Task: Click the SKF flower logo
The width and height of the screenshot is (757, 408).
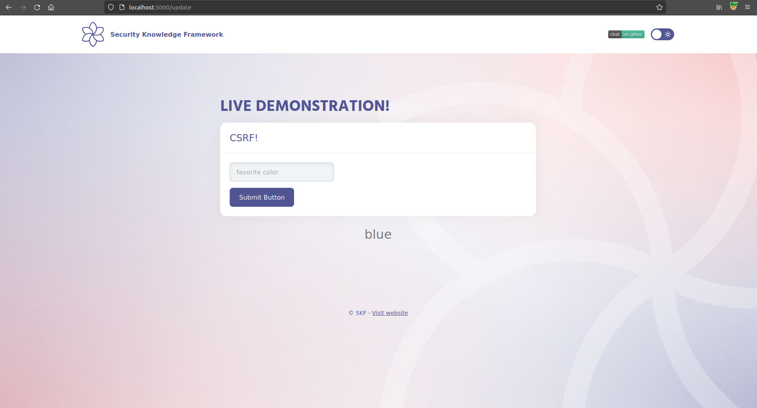Action: (93, 34)
